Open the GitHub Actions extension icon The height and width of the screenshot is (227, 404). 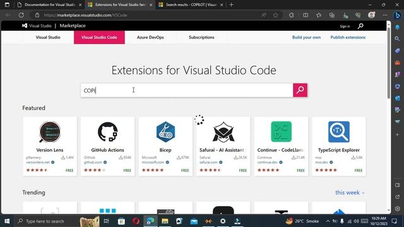[x=107, y=132]
